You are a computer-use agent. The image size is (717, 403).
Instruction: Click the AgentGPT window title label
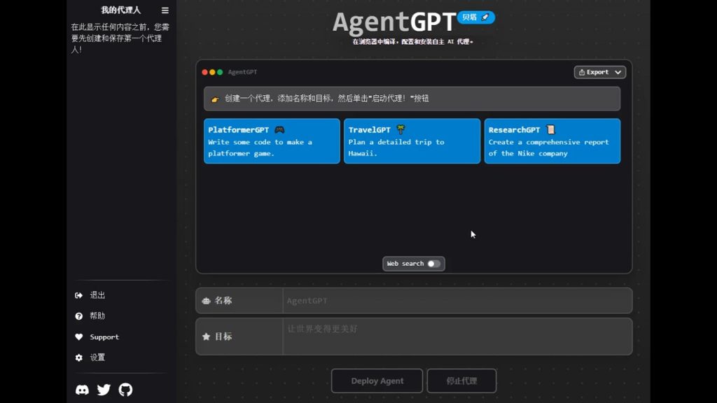tap(242, 72)
